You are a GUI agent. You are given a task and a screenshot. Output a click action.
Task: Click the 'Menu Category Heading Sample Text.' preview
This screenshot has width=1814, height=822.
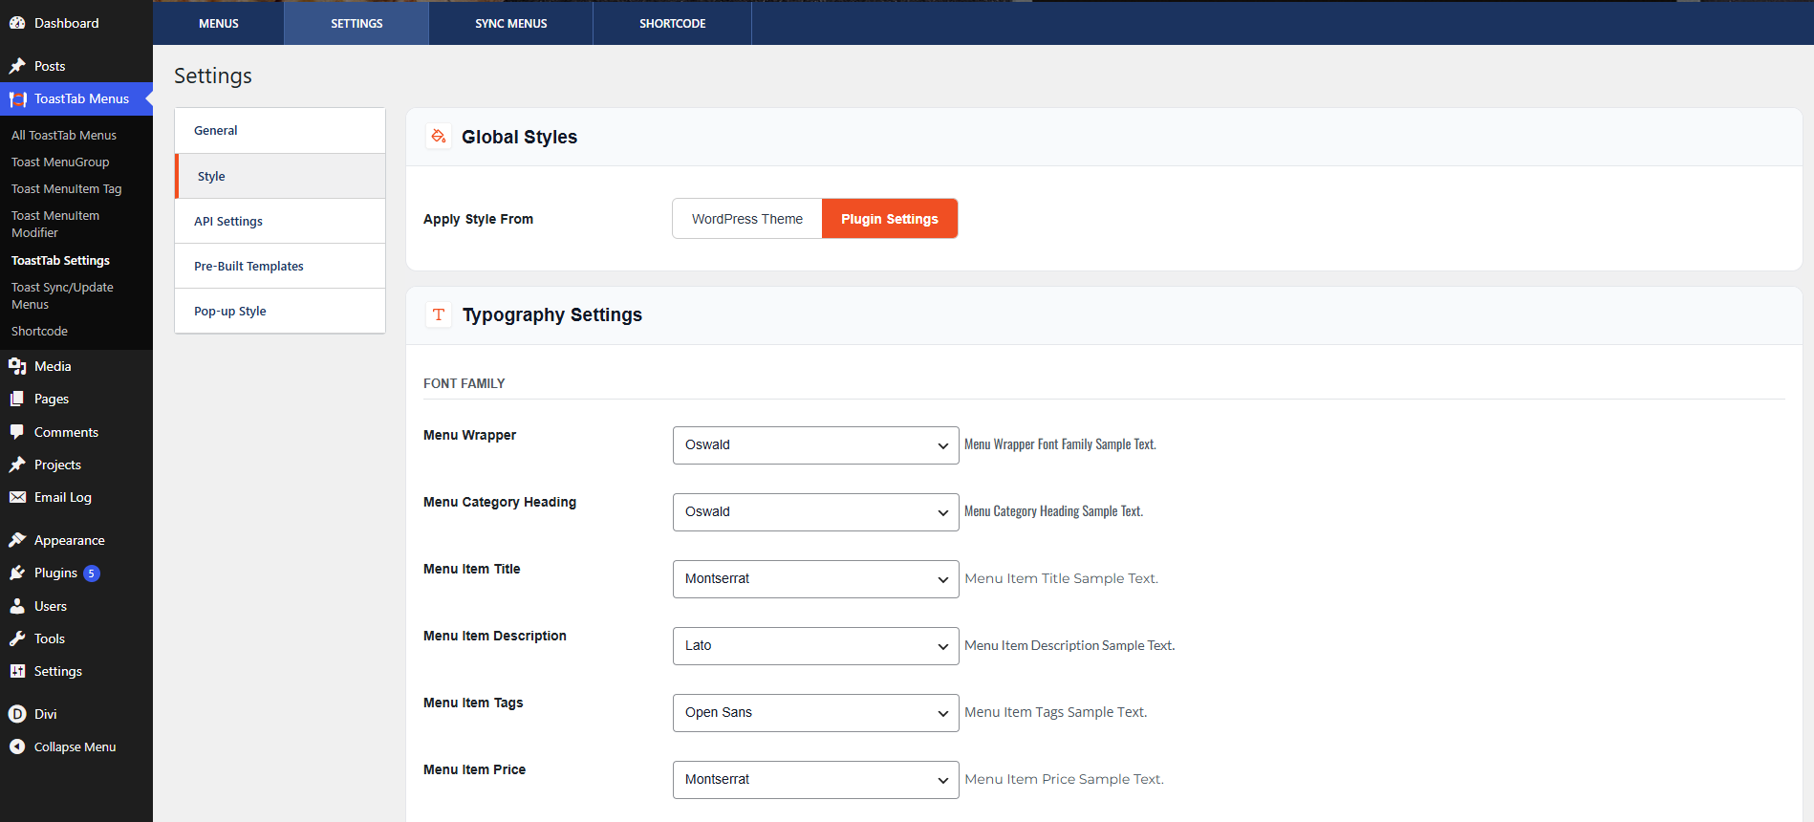[x=1053, y=511]
